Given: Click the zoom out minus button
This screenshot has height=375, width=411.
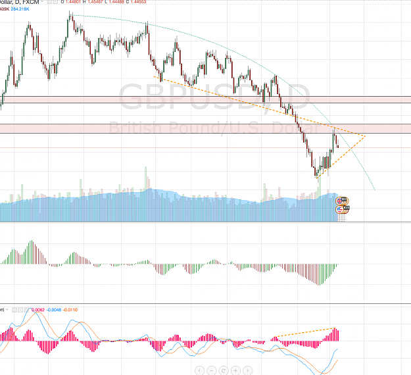Looking at the screenshot, I should pyautogui.click(x=212, y=370).
